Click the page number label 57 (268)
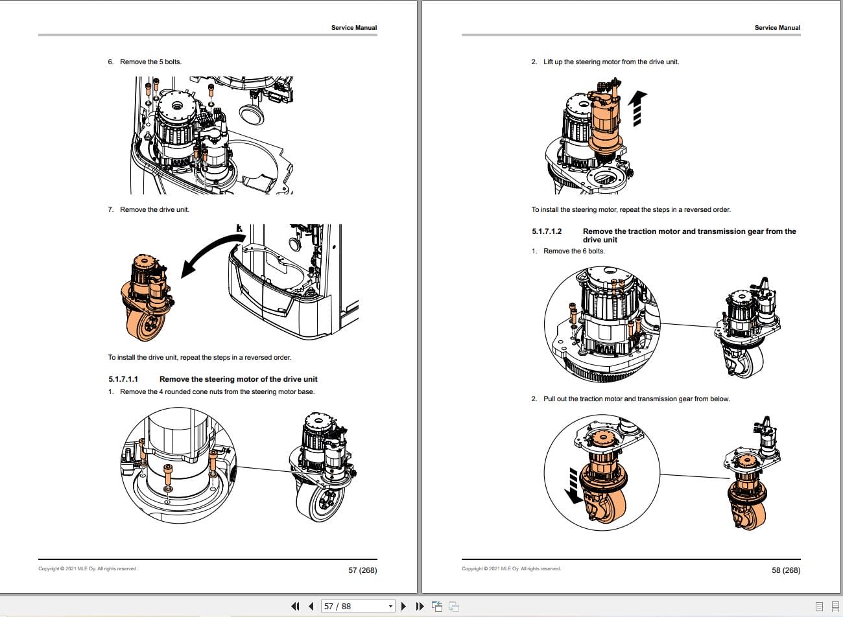The image size is (843, 617). coord(362,570)
